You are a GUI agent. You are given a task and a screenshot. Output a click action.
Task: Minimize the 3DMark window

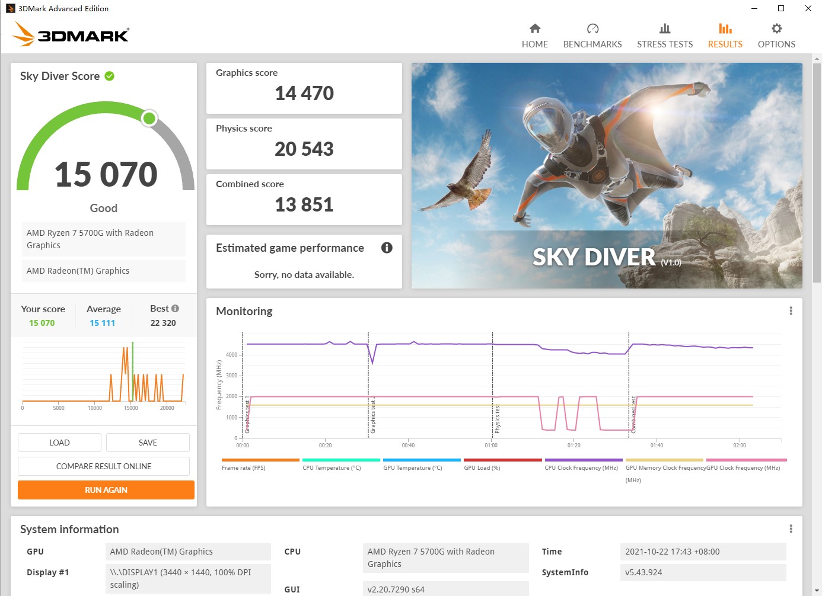pos(754,8)
